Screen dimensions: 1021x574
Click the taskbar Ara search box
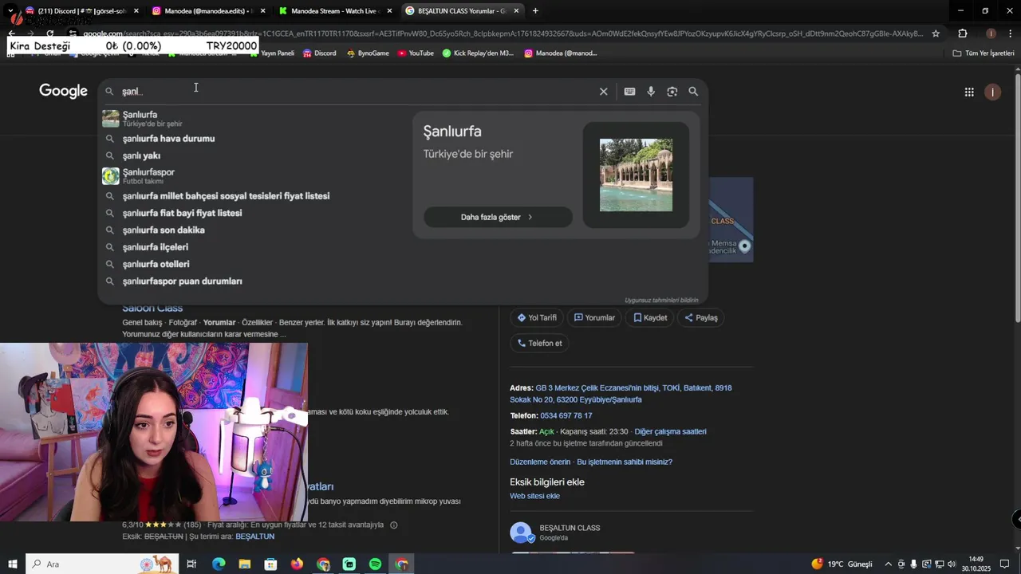(102, 564)
